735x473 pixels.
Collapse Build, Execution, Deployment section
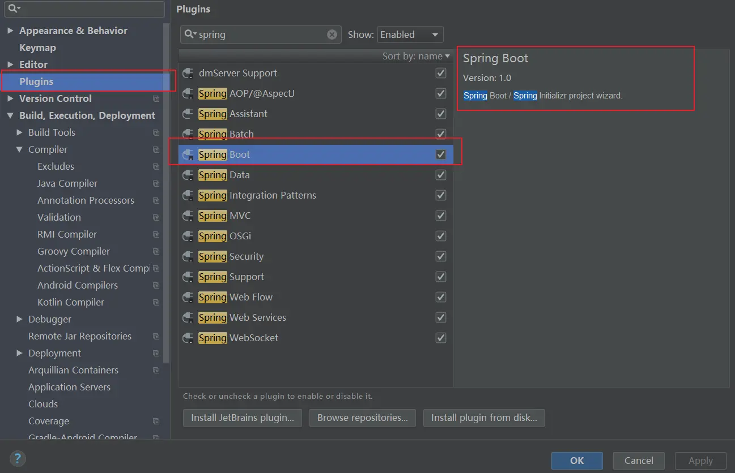coord(10,115)
